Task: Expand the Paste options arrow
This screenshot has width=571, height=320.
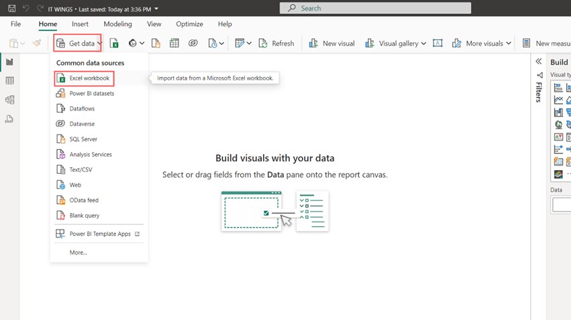Action: (23, 44)
